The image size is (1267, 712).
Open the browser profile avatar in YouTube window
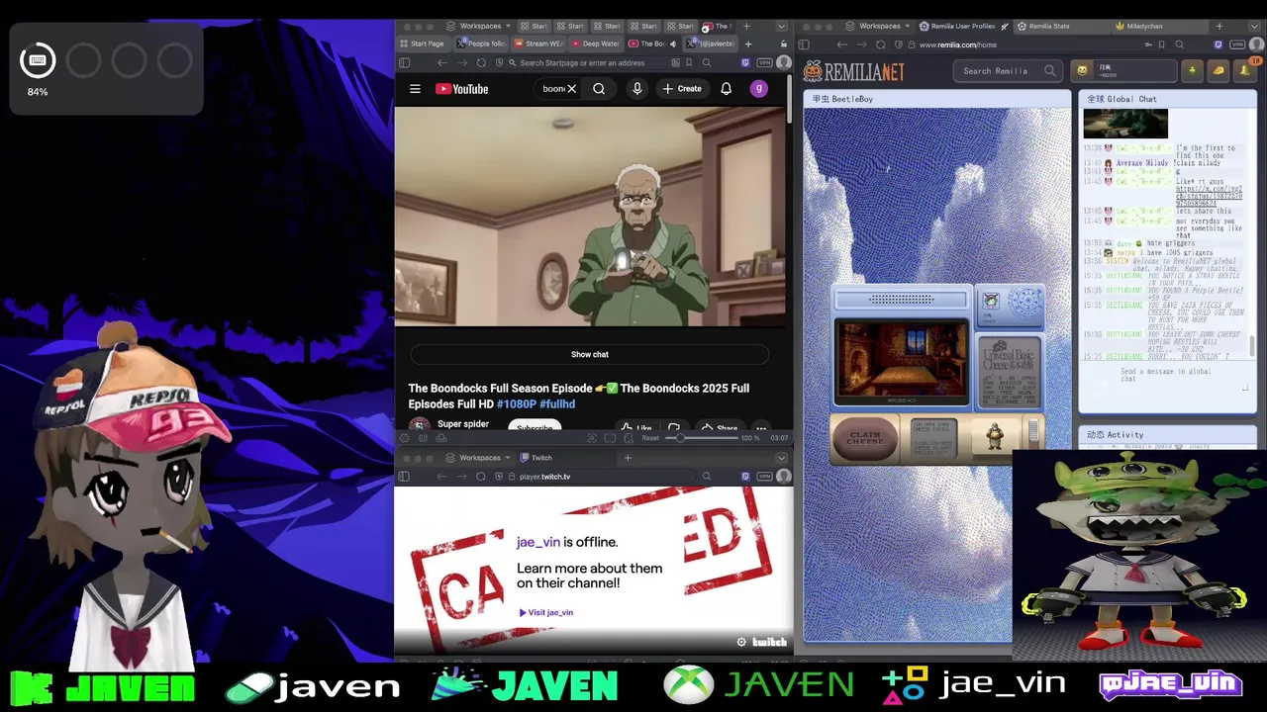pos(783,63)
